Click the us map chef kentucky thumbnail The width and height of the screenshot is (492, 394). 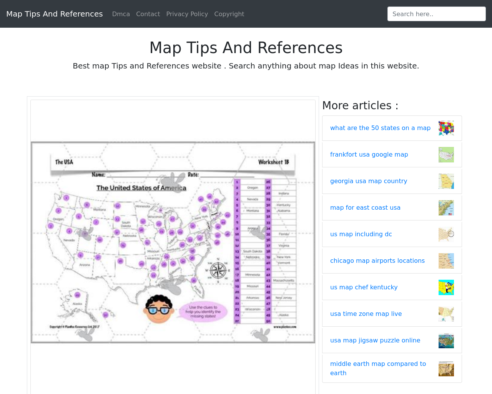click(x=446, y=287)
